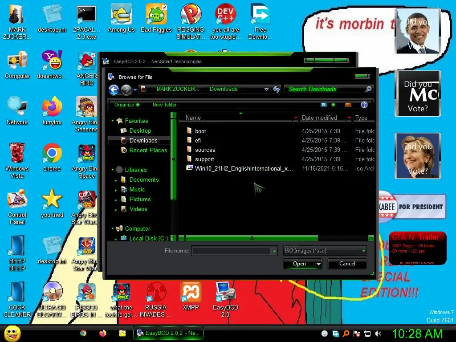Open the MARK ZUCKER desktop icon

(17, 22)
